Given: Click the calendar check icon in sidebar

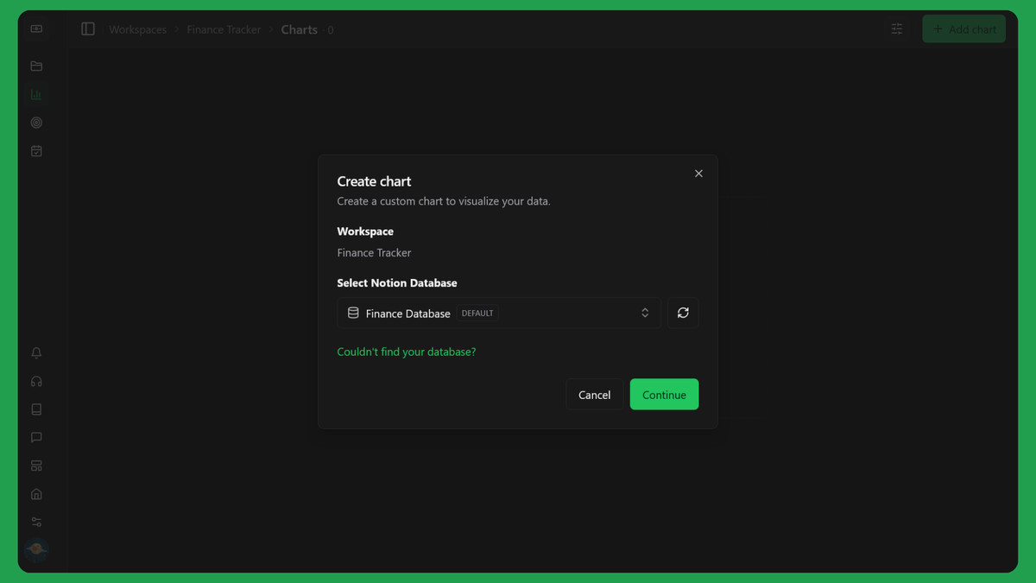Looking at the screenshot, I should pyautogui.click(x=36, y=151).
